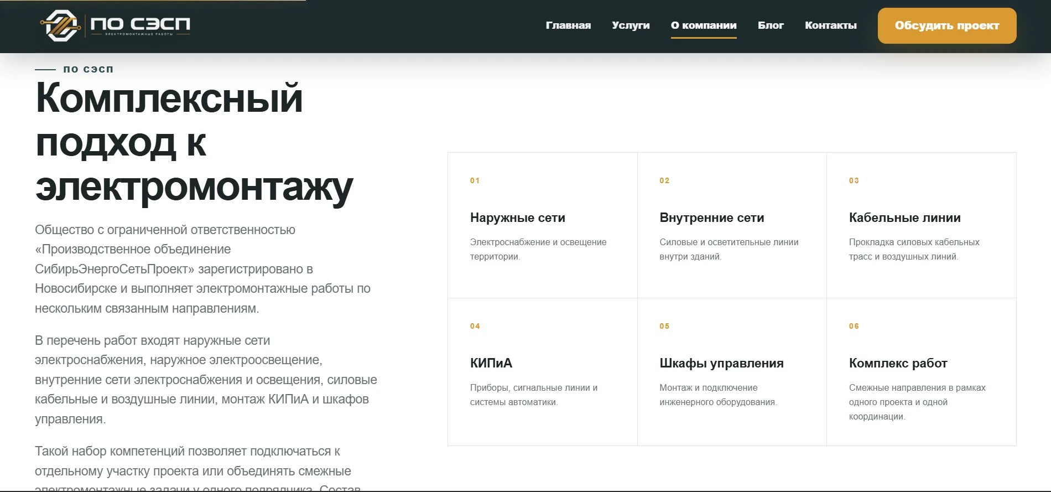The width and height of the screenshot is (1051, 492).
Task: Select the Шкафы управления card title
Action: 722,364
